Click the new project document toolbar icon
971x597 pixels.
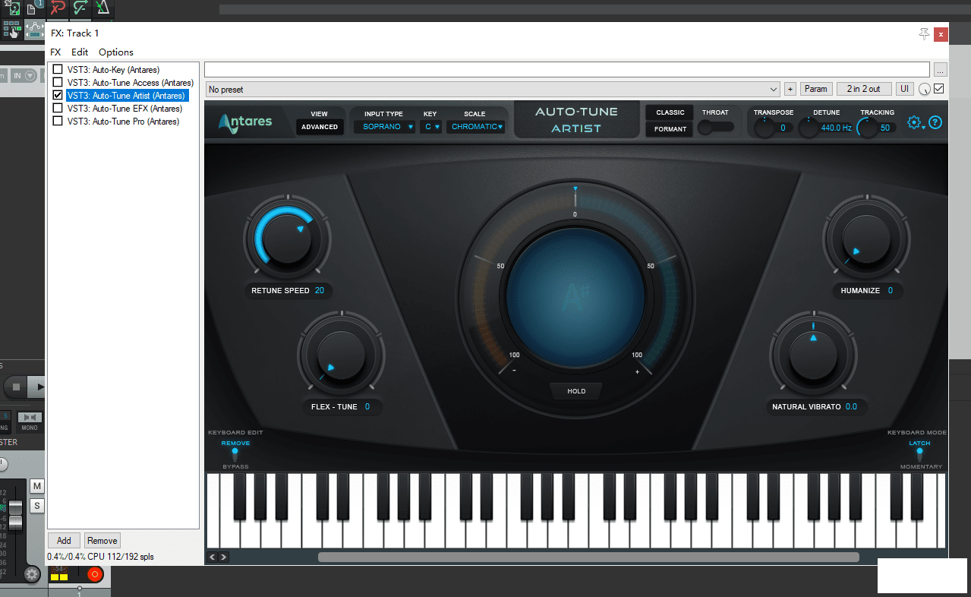[33, 8]
